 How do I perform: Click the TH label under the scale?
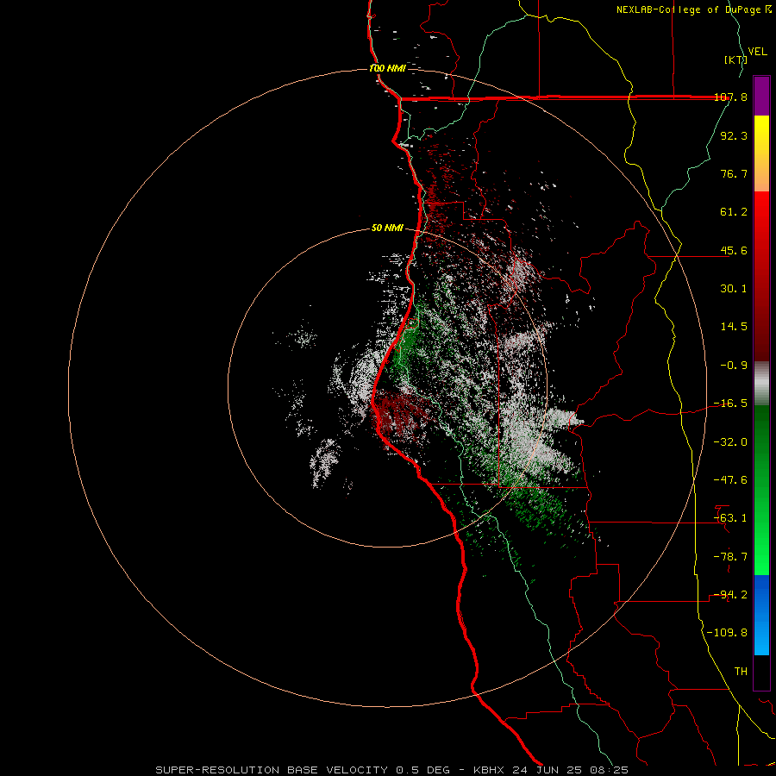741,672
